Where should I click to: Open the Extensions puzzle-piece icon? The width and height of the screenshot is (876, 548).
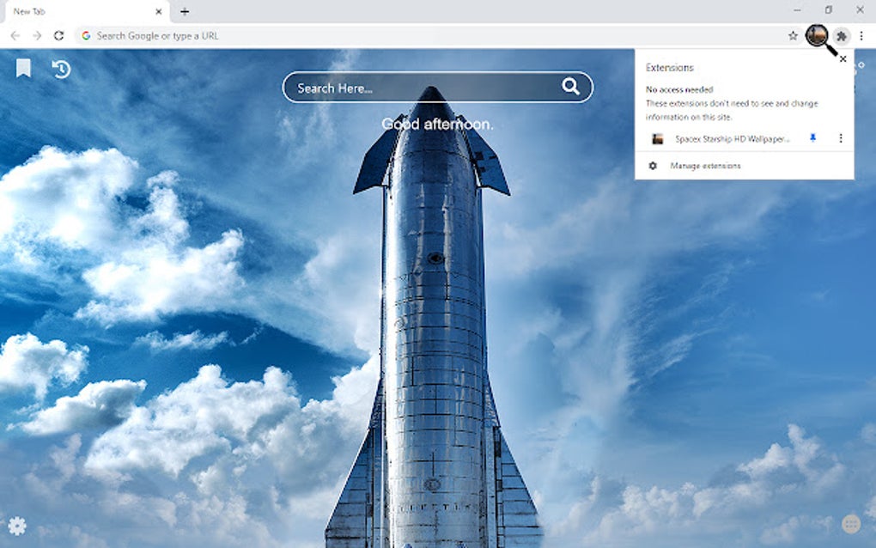click(841, 36)
